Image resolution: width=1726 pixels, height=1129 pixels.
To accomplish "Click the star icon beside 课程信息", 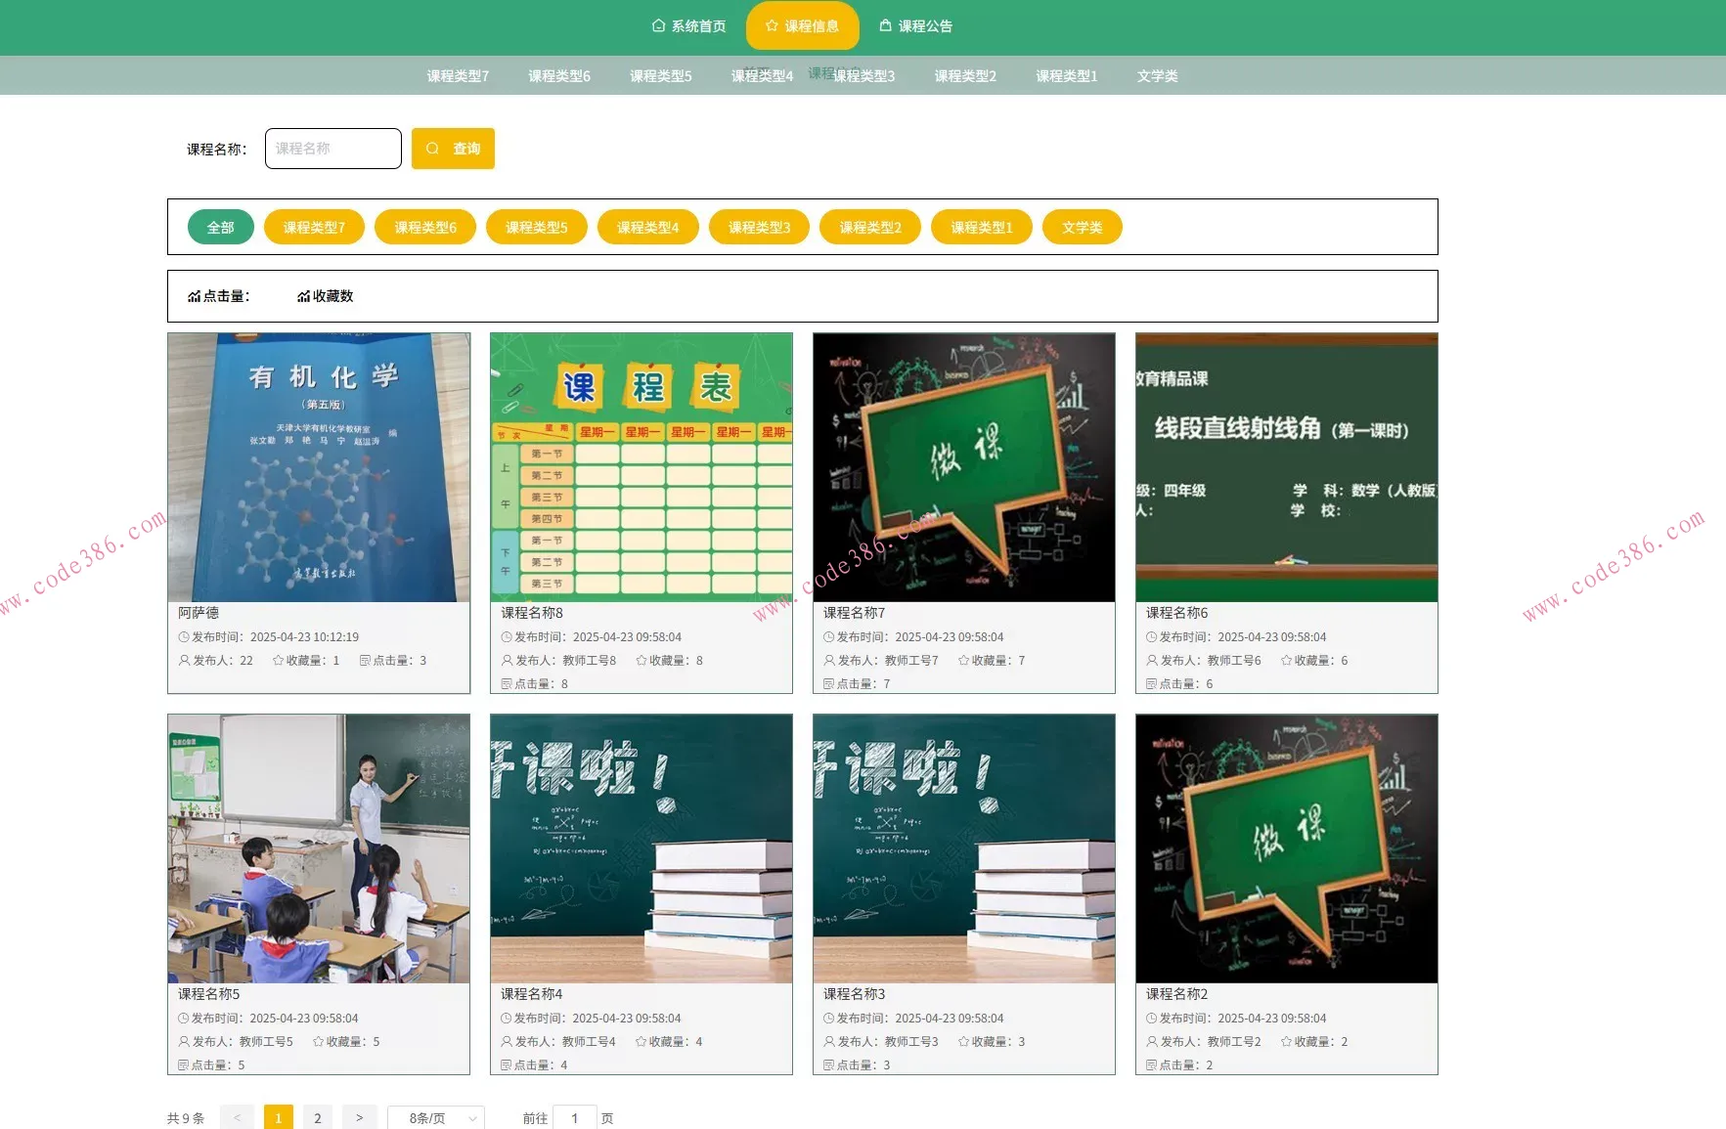I will tap(772, 26).
